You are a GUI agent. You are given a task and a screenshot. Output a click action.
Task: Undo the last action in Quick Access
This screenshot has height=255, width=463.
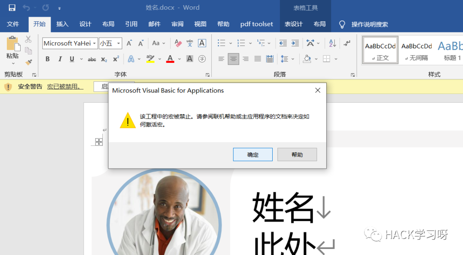click(26, 8)
